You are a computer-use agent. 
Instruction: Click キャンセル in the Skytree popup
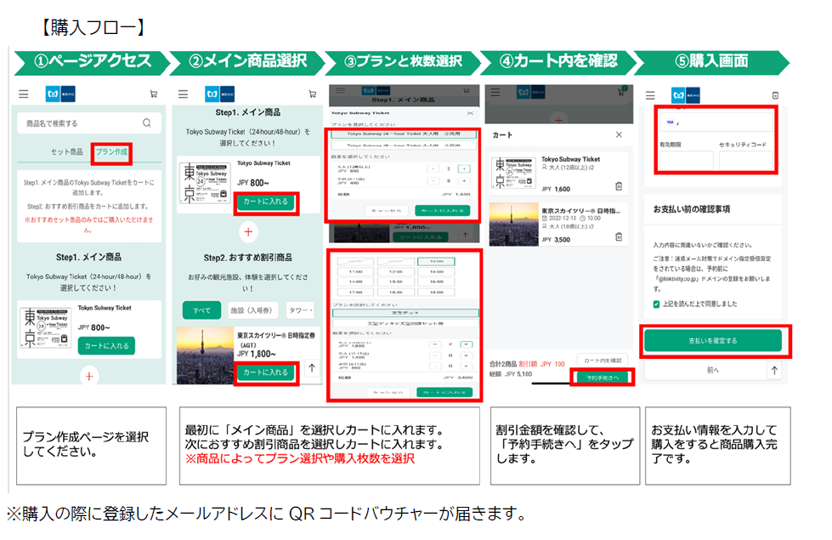[x=389, y=392]
